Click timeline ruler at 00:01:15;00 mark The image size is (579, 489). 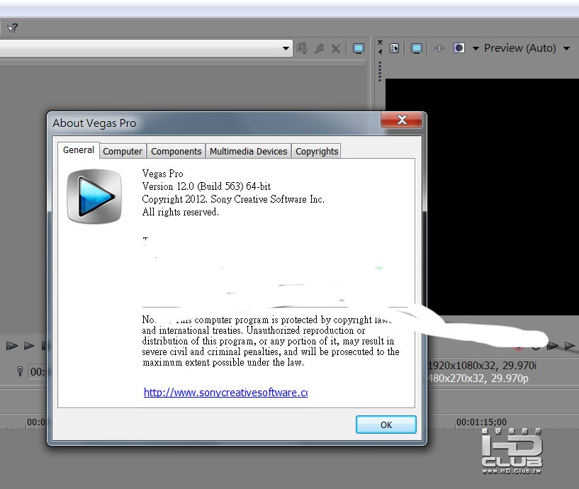tap(481, 422)
